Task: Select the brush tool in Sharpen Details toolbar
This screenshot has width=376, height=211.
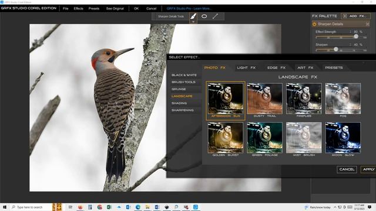Action: [193, 16]
